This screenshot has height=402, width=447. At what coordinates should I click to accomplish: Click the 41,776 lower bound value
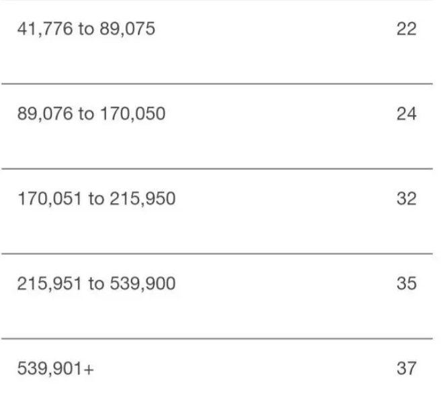pyautogui.click(x=45, y=29)
